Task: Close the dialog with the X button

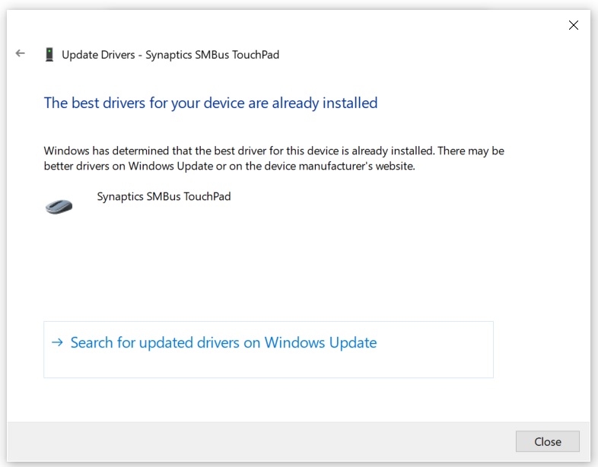Action: point(573,25)
